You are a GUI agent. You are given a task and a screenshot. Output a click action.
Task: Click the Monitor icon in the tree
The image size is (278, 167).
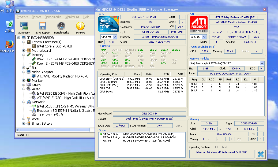(x=29, y=81)
